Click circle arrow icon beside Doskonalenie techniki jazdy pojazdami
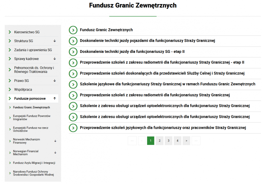The height and width of the screenshot is (184, 262). pos(73,41)
